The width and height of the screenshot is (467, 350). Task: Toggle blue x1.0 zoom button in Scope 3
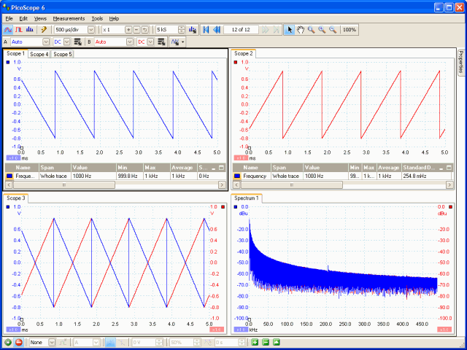click(x=13, y=330)
